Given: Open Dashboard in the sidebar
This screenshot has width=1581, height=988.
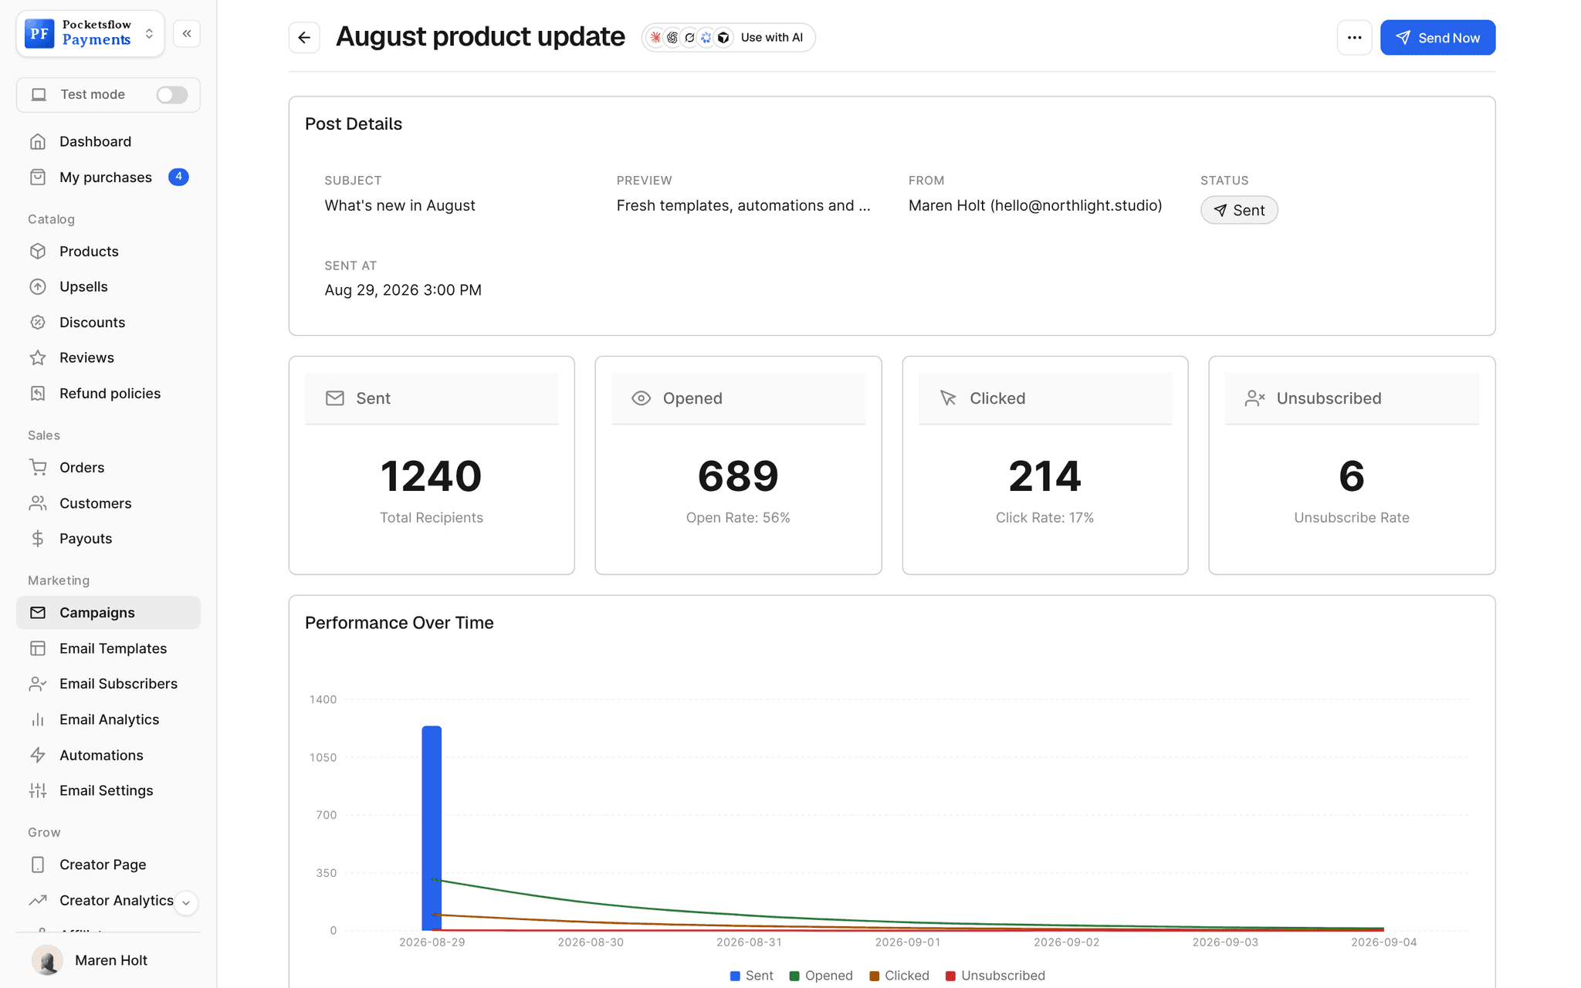Looking at the screenshot, I should 108,141.
